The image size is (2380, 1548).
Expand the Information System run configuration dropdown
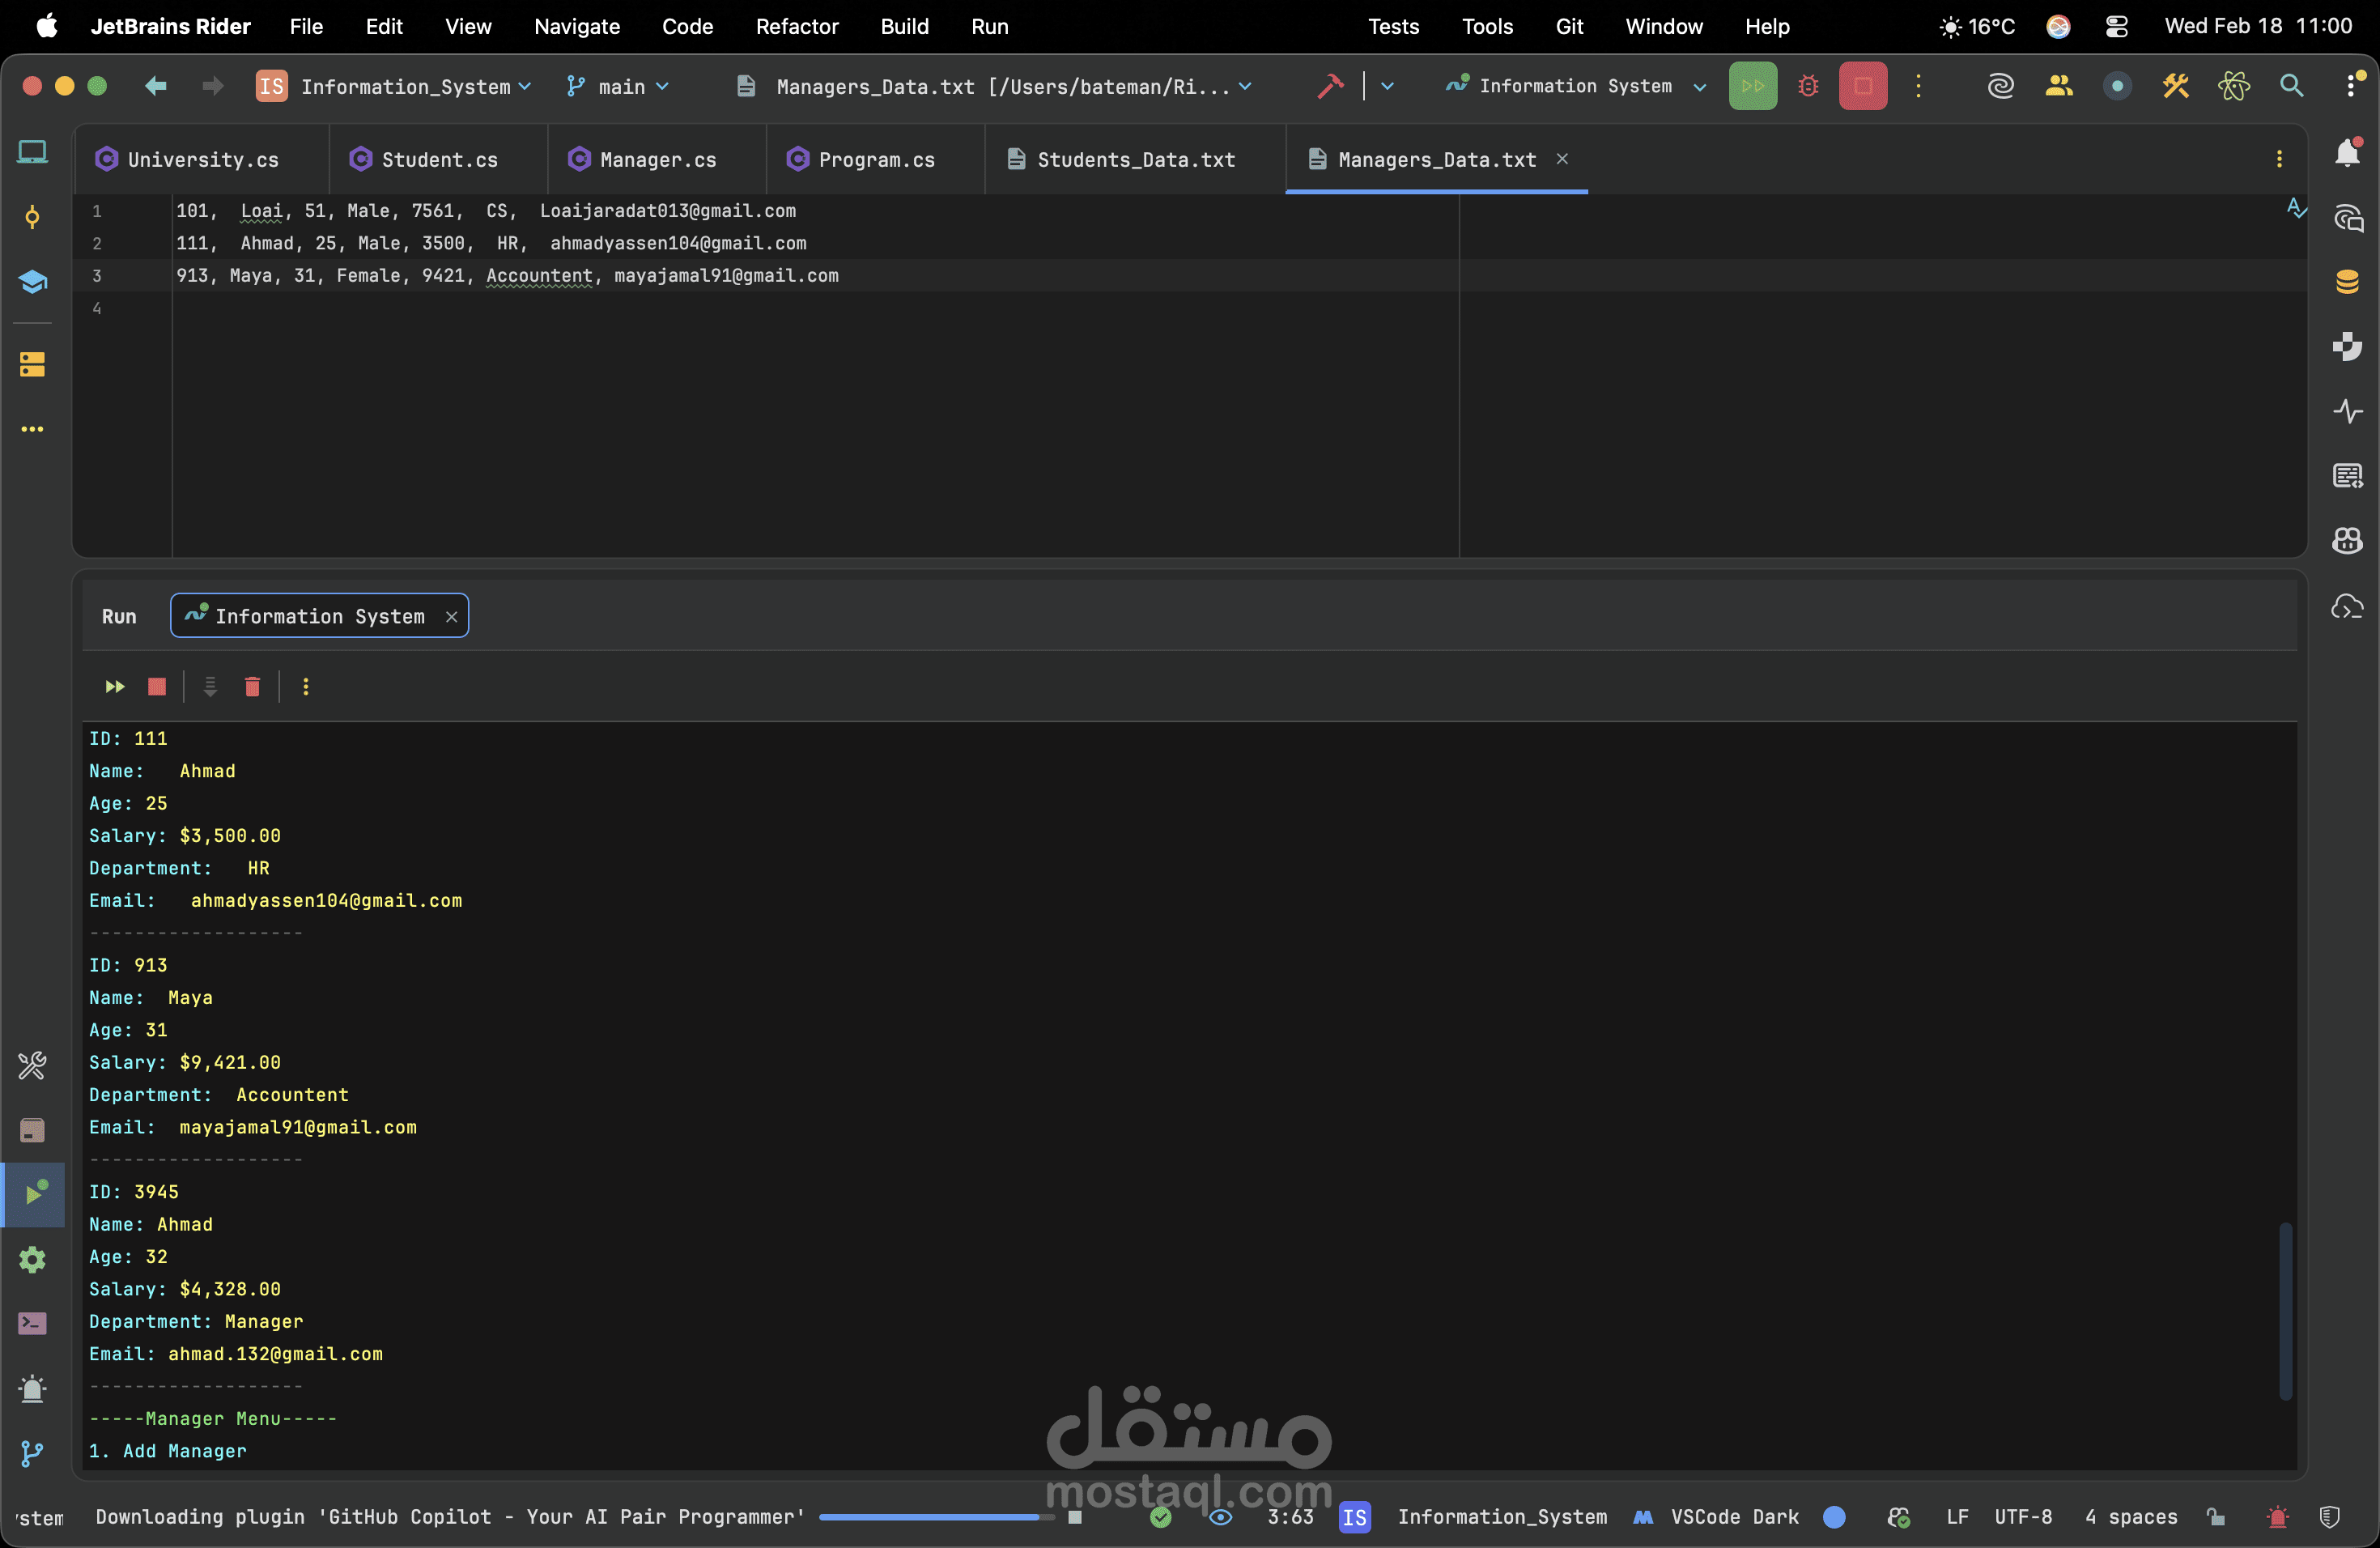click(1576, 86)
